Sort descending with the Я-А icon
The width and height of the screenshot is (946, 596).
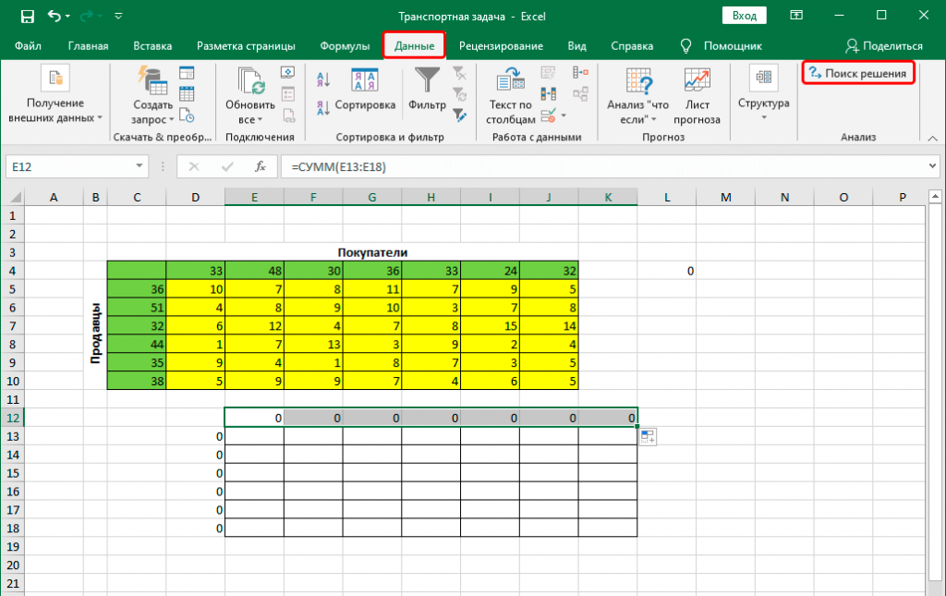(x=323, y=107)
